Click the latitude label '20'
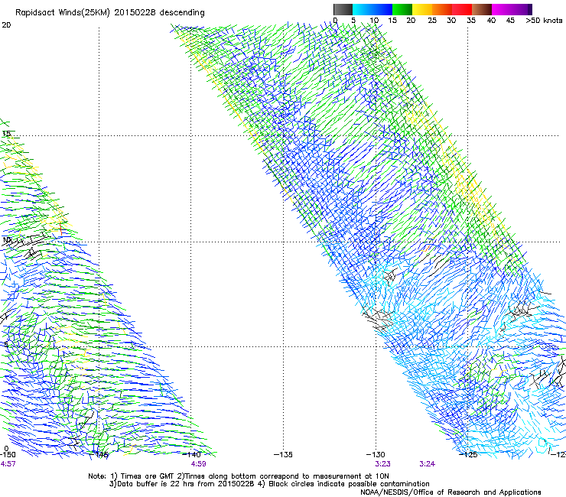The width and height of the screenshot is (566, 497). click(6, 25)
